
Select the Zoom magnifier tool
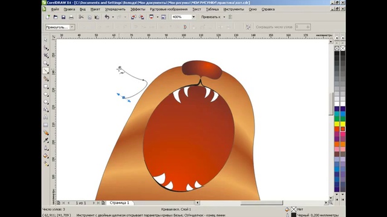coord(46,63)
